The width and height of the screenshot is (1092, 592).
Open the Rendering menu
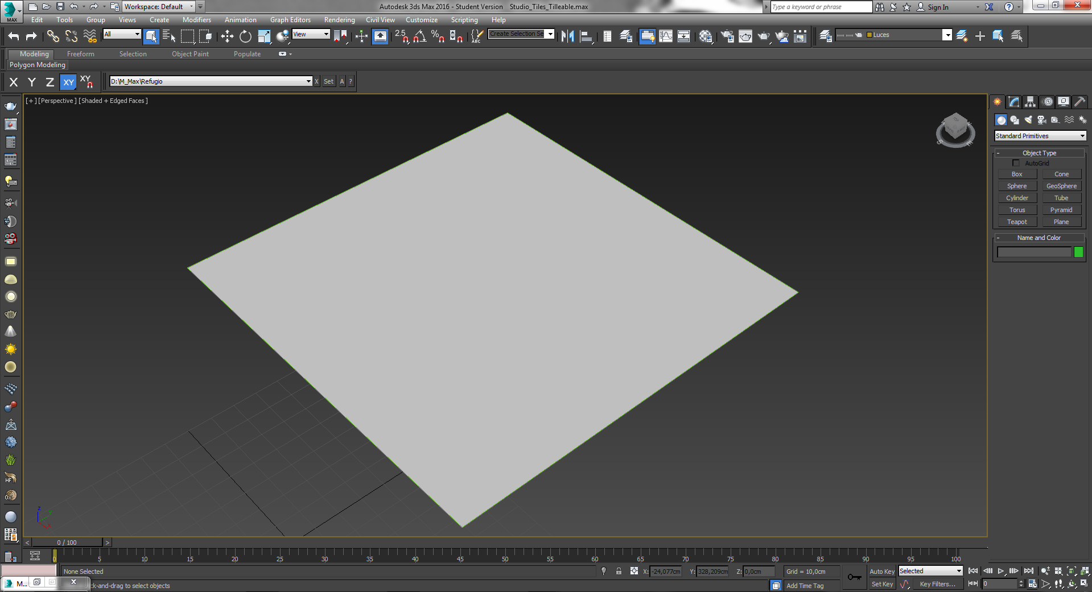[x=339, y=20]
